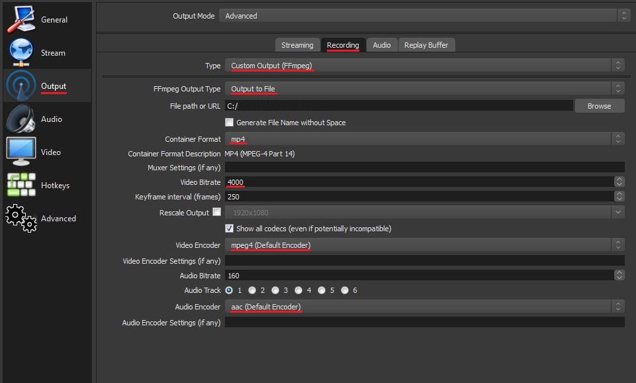Screen dimensions: 636x383
Task: Click the General sidebar label
Action: coord(54,19)
